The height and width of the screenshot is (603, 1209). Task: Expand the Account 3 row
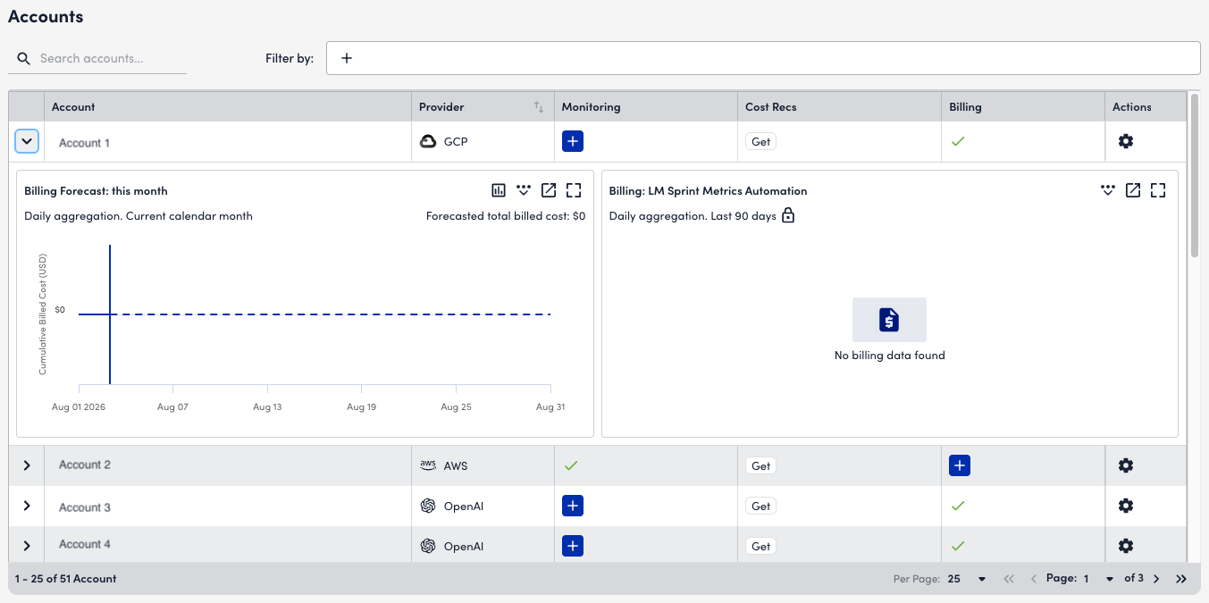coord(27,506)
